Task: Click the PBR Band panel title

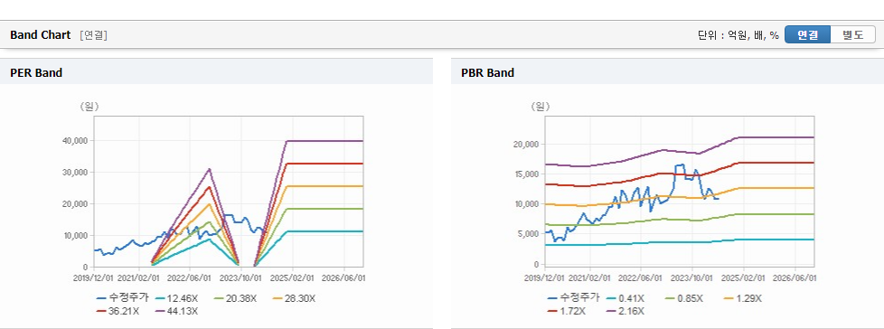Action: point(488,72)
